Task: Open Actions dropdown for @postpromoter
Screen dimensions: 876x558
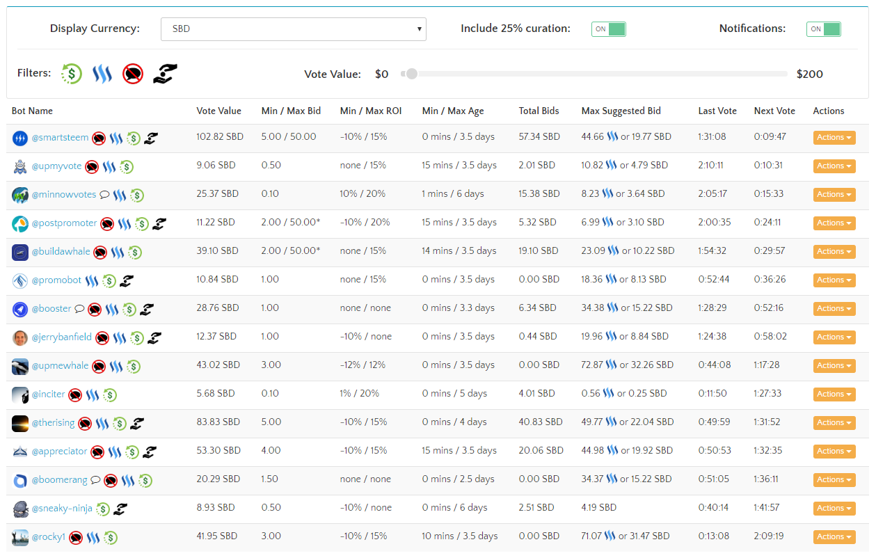Action: point(834,223)
